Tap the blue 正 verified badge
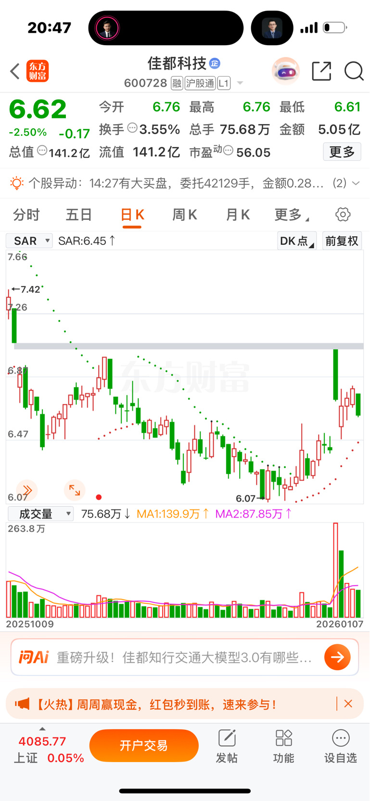This screenshot has height=801, width=370. click(x=215, y=63)
